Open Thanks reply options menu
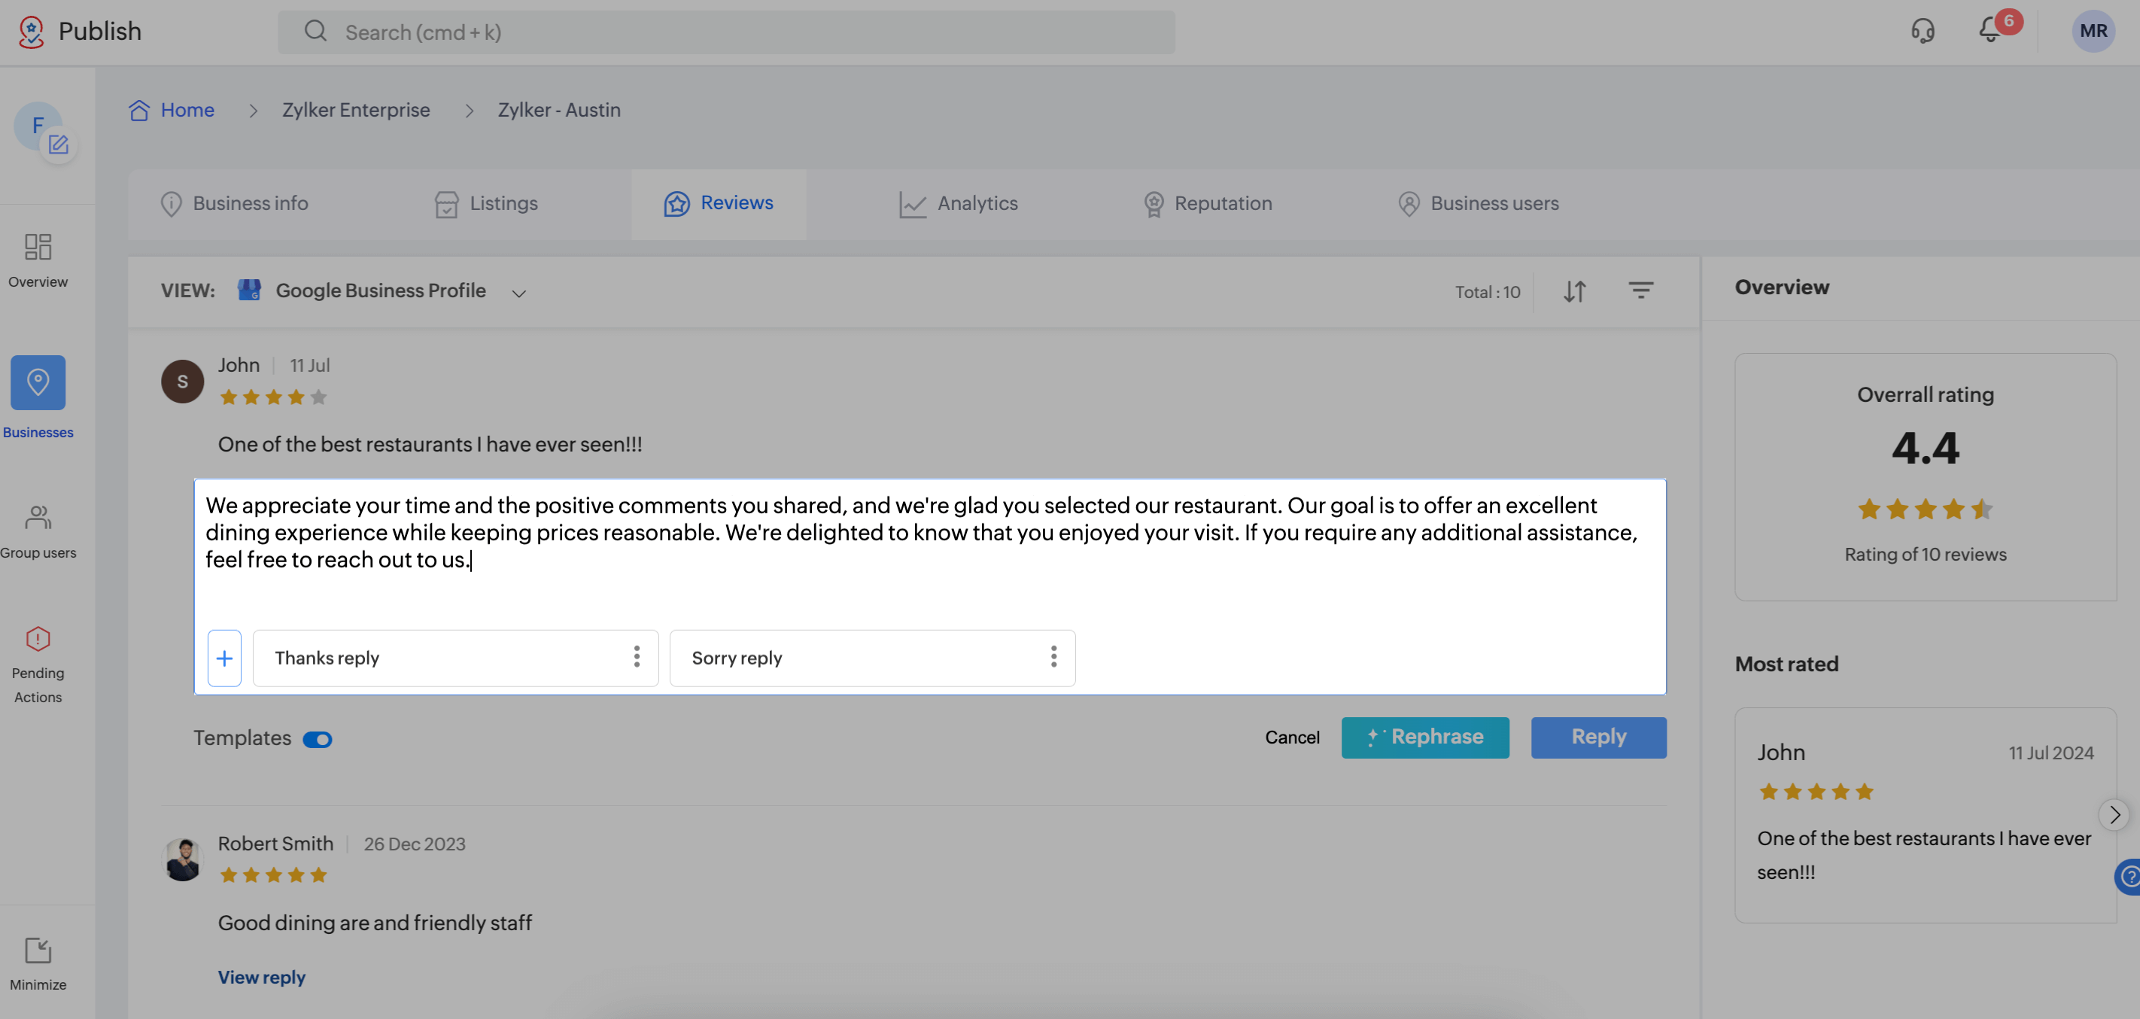 click(637, 656)
